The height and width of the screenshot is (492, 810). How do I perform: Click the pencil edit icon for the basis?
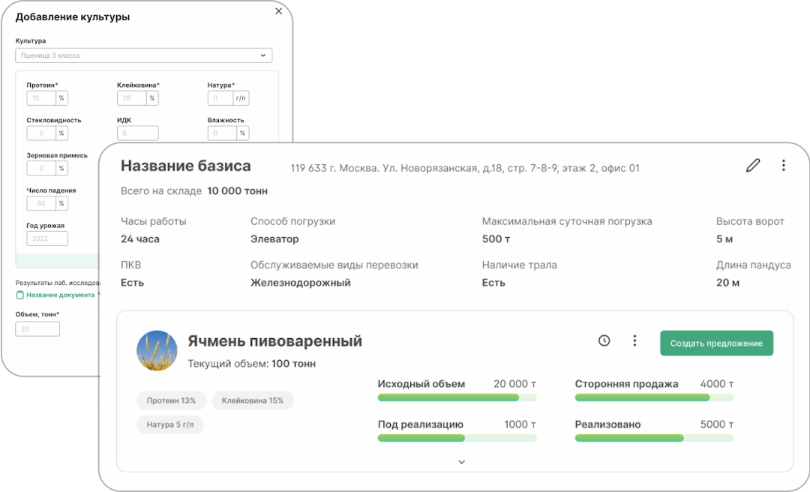pos(753,166)
